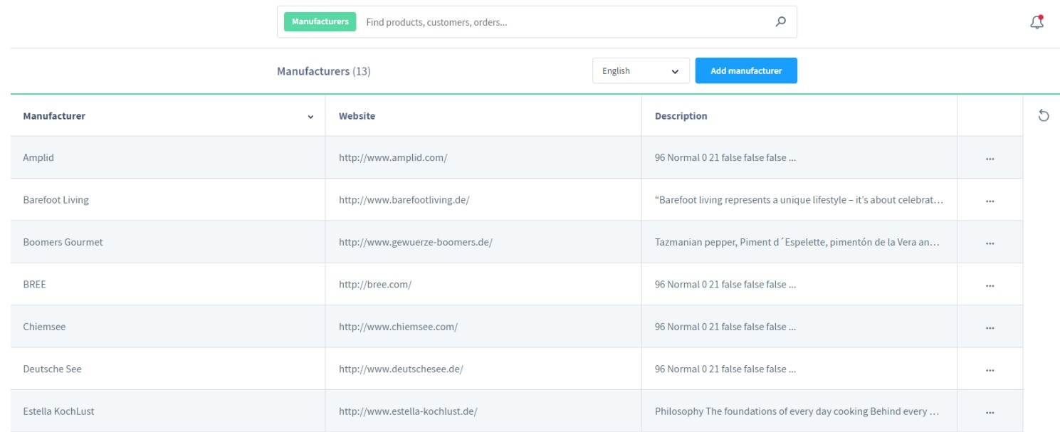Screen dimensions: 1060x432
Task: Click the reset grid icon
Action: tap(1044, 116)
